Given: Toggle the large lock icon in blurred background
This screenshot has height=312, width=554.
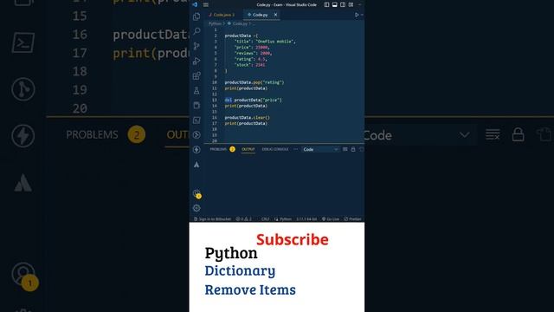Looking at the screenshot, I should pos(518,135).
